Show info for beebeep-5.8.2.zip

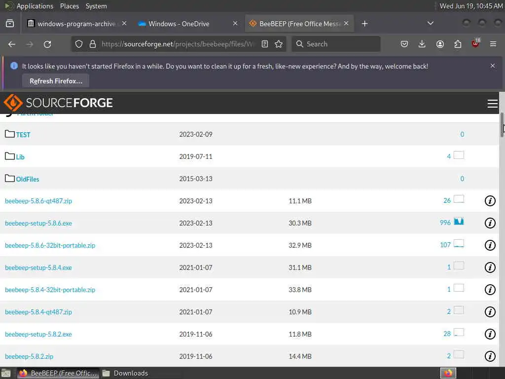490,356
